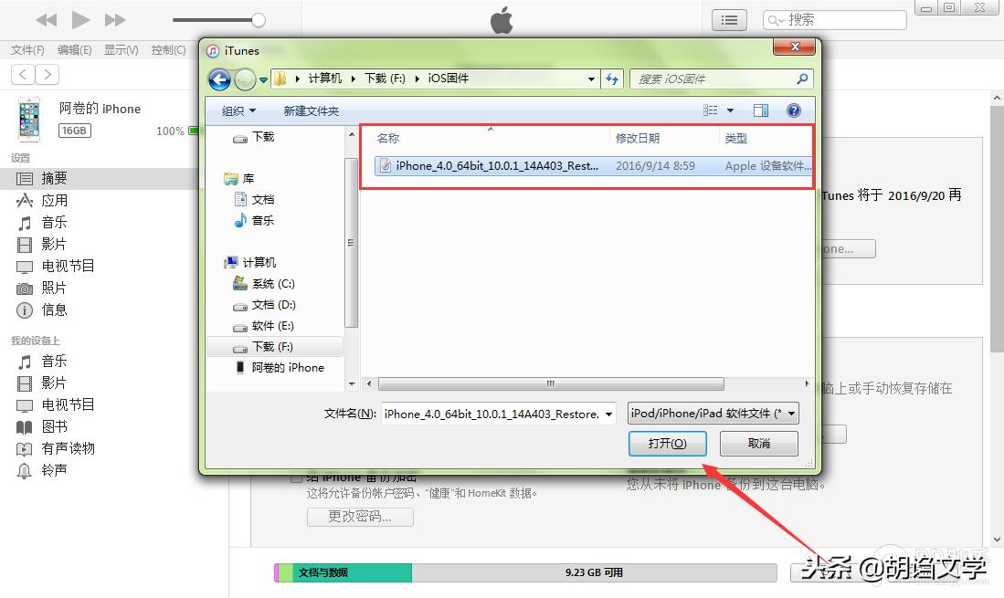Viewport: 1004px width, 598px height.
Task: Click the horizontal scrollbar in file list
Action: point(551,383)
